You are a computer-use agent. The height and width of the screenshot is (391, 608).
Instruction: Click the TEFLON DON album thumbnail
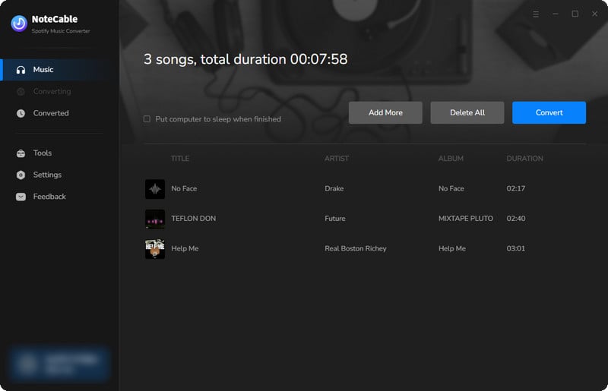[155, 219]
